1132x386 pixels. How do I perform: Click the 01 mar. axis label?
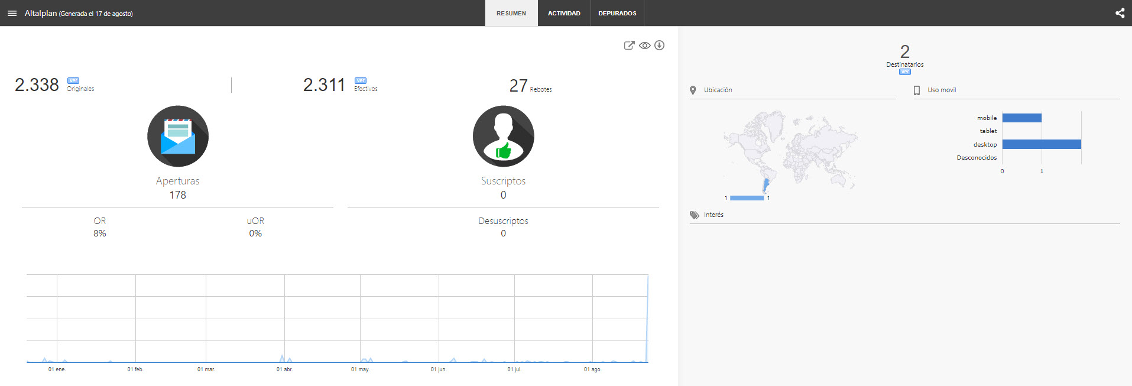click(206, 369)
